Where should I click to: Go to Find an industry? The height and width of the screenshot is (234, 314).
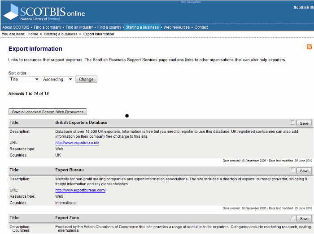[79, 27]
